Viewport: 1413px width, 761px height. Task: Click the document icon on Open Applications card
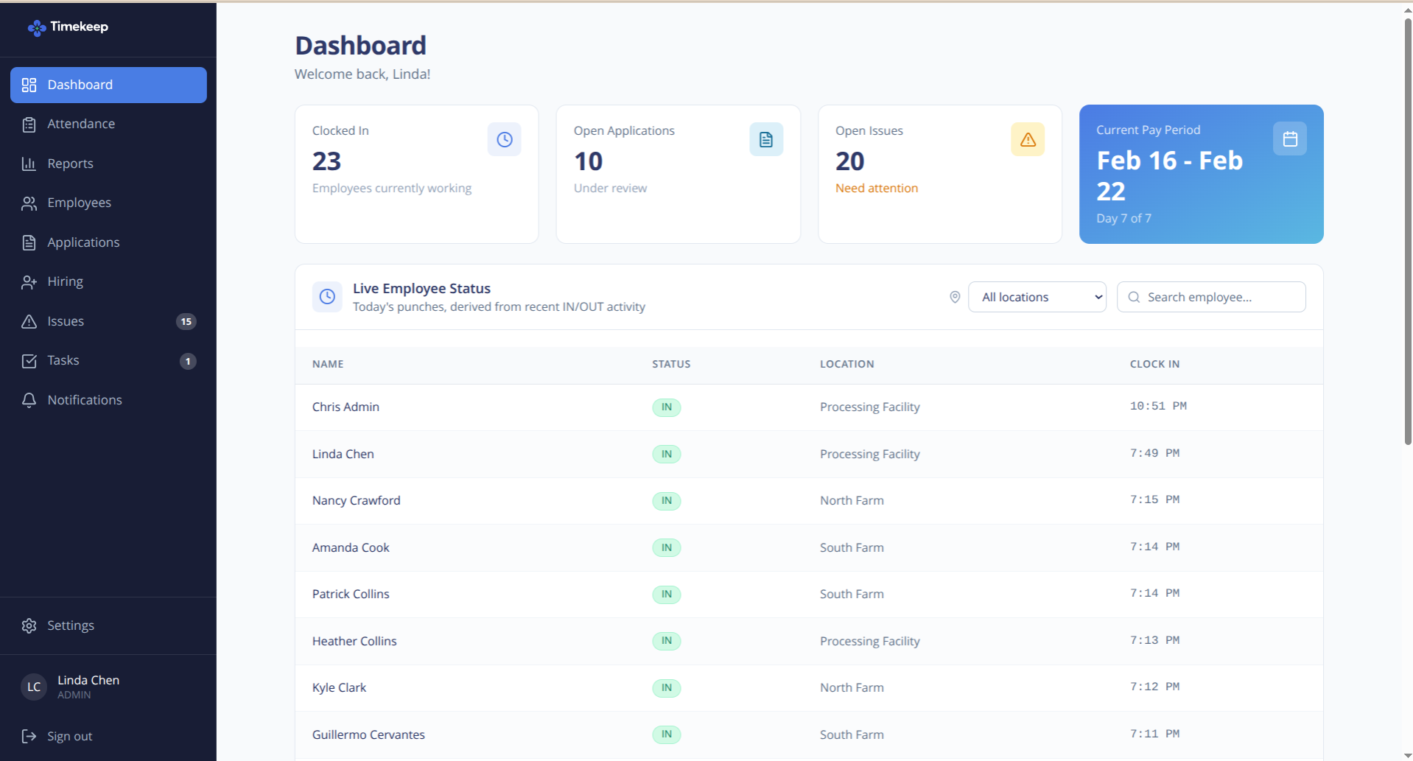click(766, 138)
